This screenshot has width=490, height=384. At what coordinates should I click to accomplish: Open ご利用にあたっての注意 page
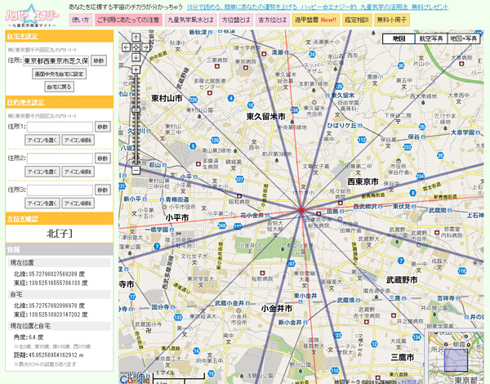(x=128, y=20)
